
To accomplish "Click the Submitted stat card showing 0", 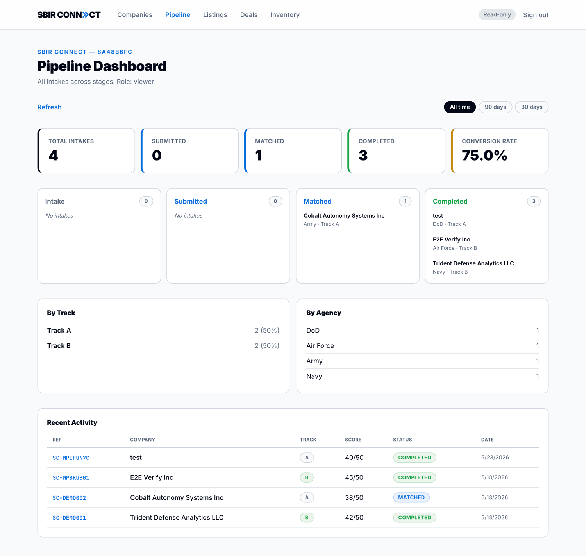I will click(189, 150).
